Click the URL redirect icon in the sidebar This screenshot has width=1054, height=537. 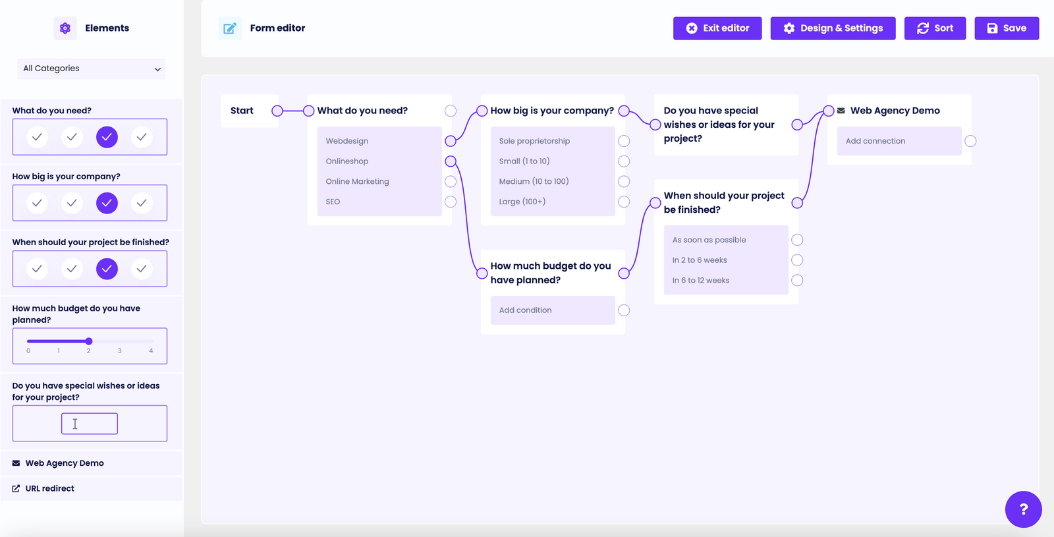(15, 488)
